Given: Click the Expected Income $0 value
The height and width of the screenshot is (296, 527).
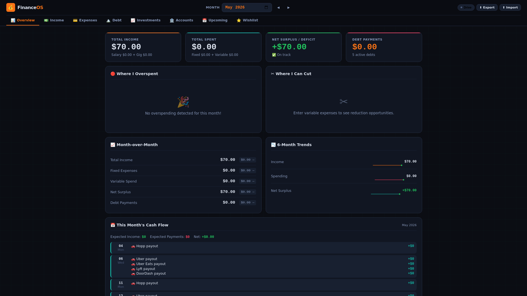Looking at the screenshot, I should pyautogui.click(x=144, y=237).
